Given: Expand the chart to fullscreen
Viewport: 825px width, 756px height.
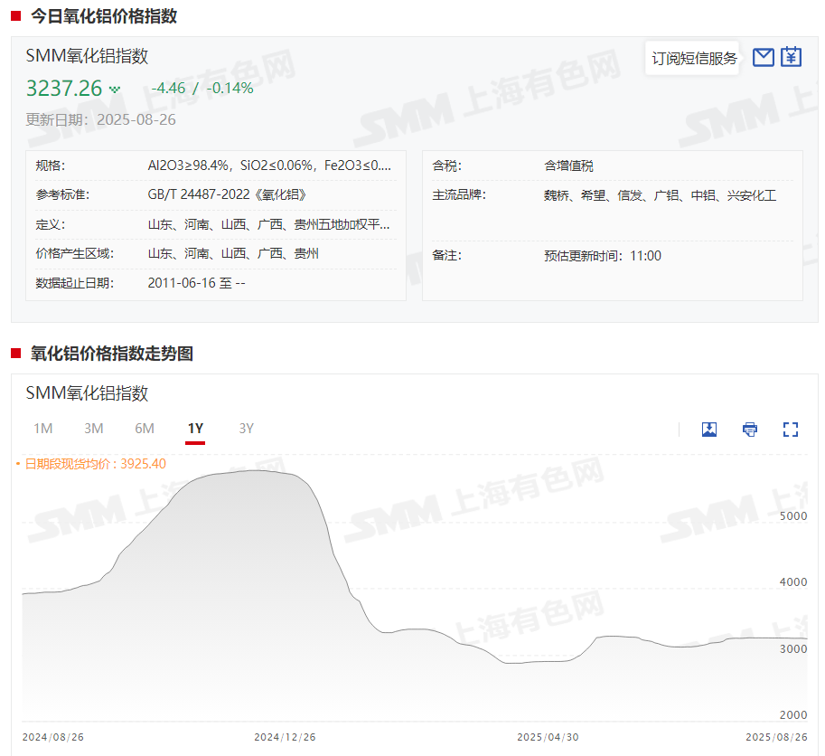Looking at the screenshot, I should 791,430.
